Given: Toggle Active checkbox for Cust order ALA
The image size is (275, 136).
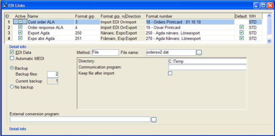Looking at the screenshot, I should pyautogui.click(x=20, y=22).
